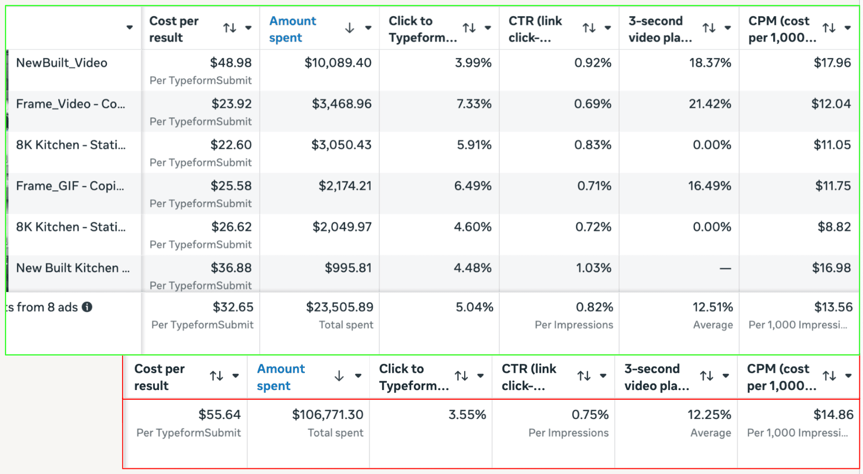
Task: Click descending arrow on bottom table's Amount spent
Action: [x=339, y=376]
